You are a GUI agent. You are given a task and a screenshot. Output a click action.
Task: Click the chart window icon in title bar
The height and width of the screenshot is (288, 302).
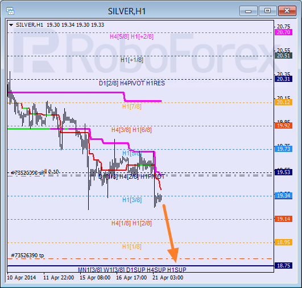click(x=10, y=11)
